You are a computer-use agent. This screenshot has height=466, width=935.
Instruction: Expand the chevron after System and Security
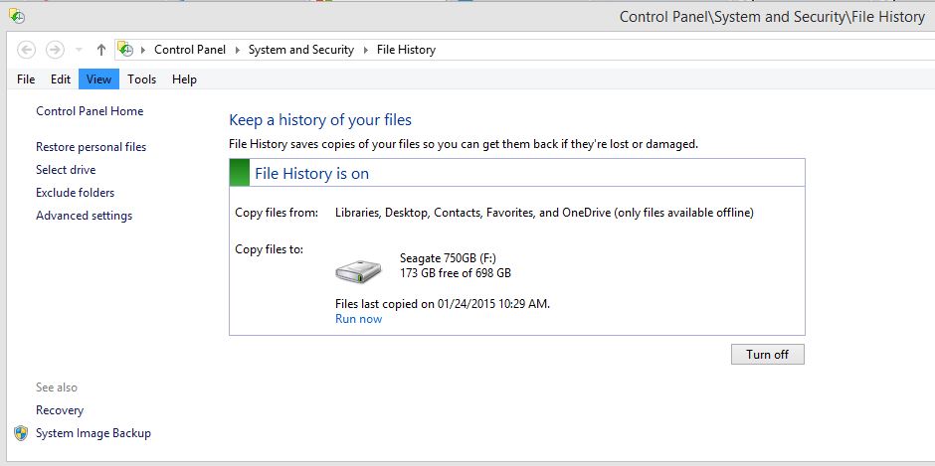(x=365, y=50)
